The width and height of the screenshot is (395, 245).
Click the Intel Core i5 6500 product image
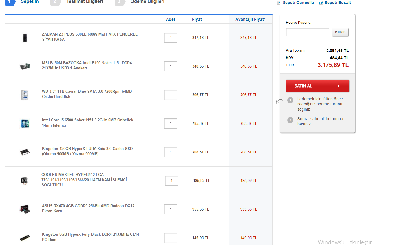(25, 123)
